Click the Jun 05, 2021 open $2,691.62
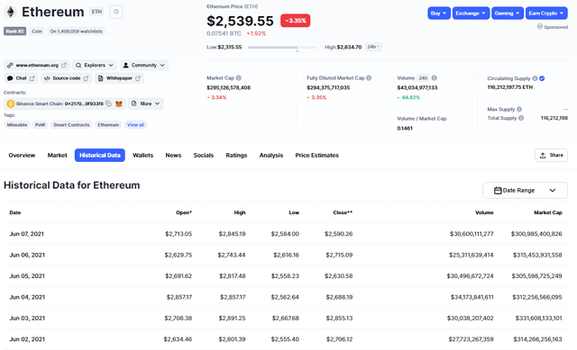The image size is (577, 350). click(179, 276)
